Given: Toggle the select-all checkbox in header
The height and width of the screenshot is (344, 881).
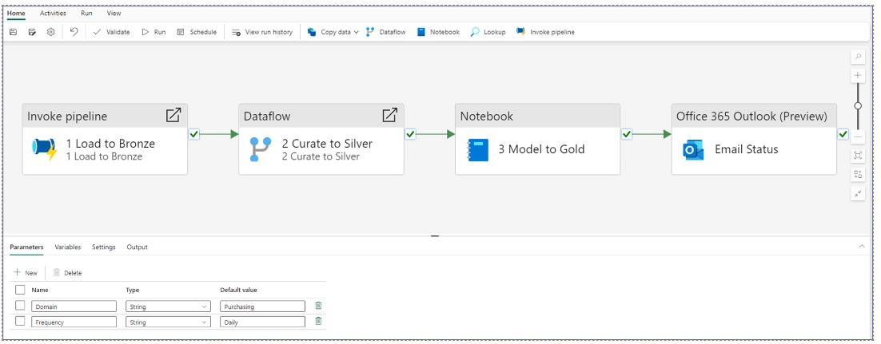Looking at the screenshot, I should click(x=20, y=290).
